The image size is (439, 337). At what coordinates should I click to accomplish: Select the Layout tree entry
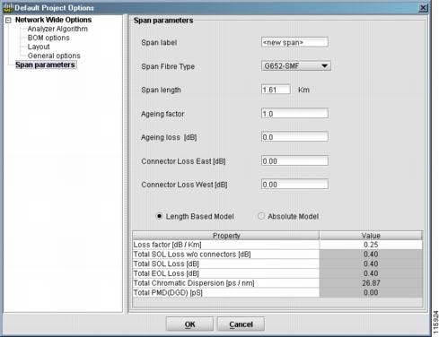[x=39, y=47]
